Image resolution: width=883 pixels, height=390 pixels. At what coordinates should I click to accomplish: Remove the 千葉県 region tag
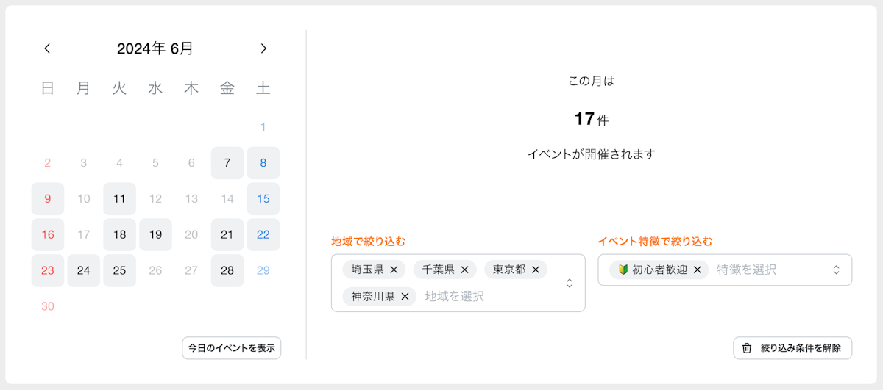(464, 270)
